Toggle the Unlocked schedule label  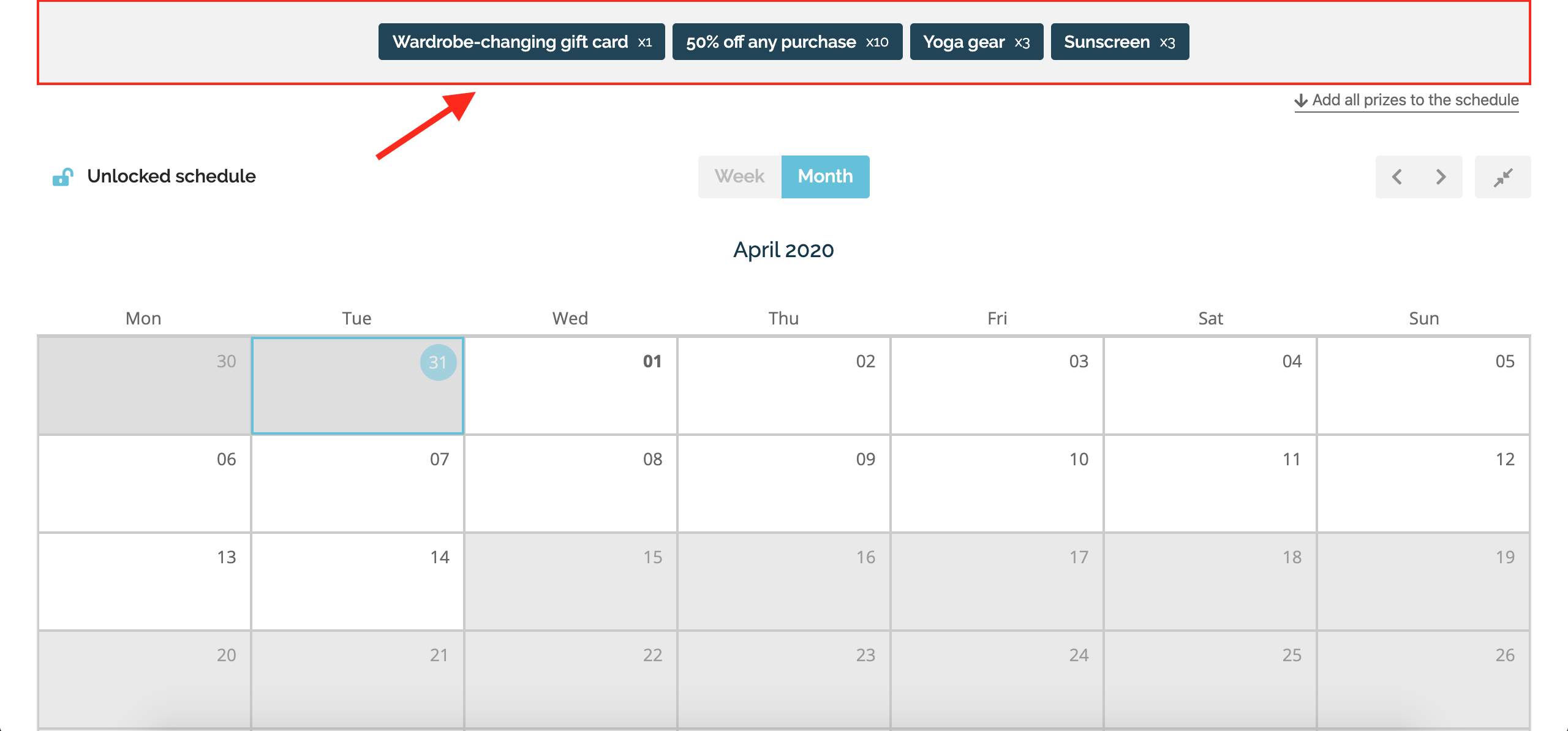(x=171, y=176)
